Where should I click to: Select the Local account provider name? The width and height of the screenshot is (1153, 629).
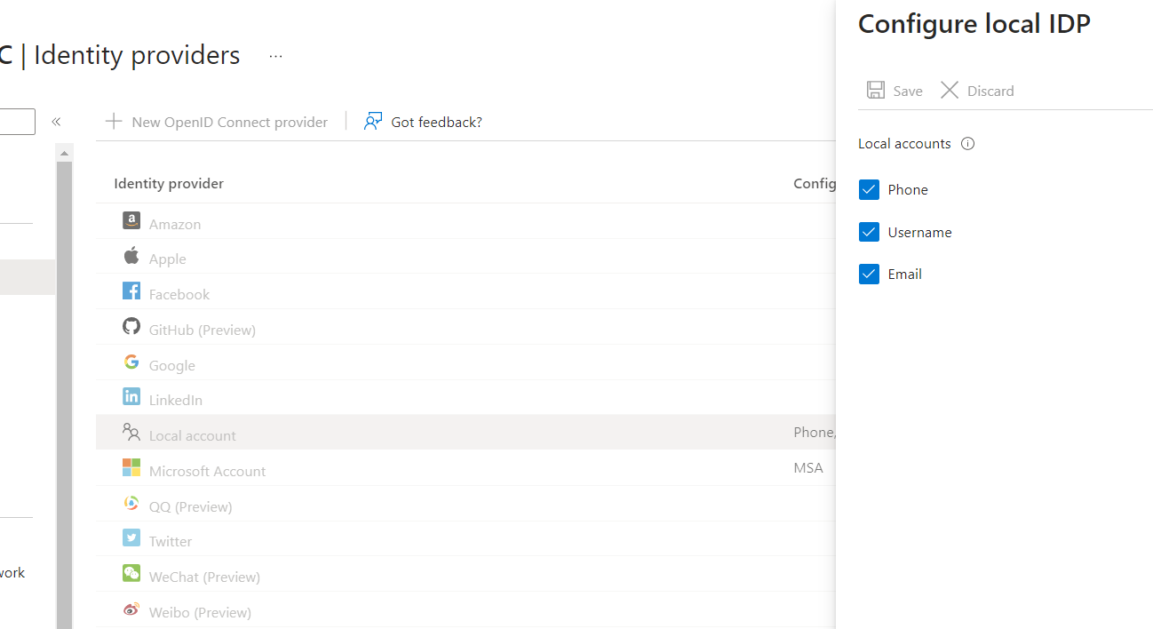(193, 435)
